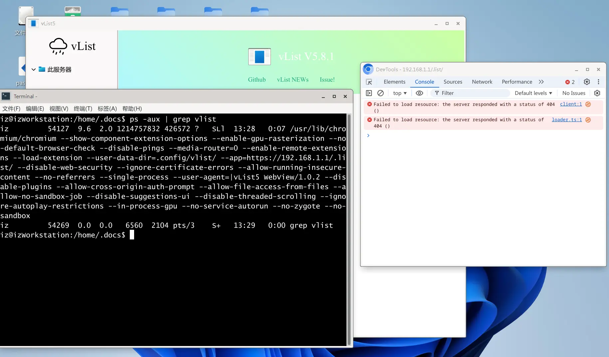Screen dimensions: 609x357
Task: Switch to the Network tab
Action: (x=482, y=82)
